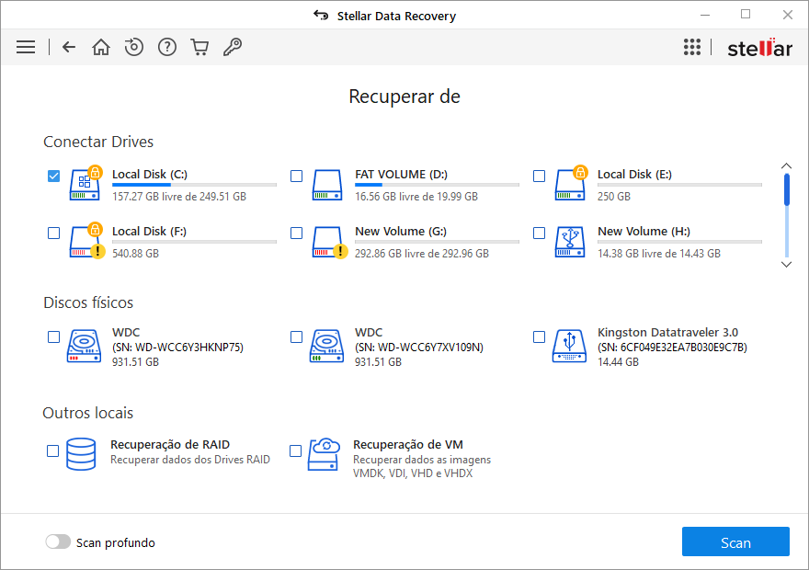Viewport: 809px width, 570px height.
Task: Click the activation key icon
Action: pos(233,47)
